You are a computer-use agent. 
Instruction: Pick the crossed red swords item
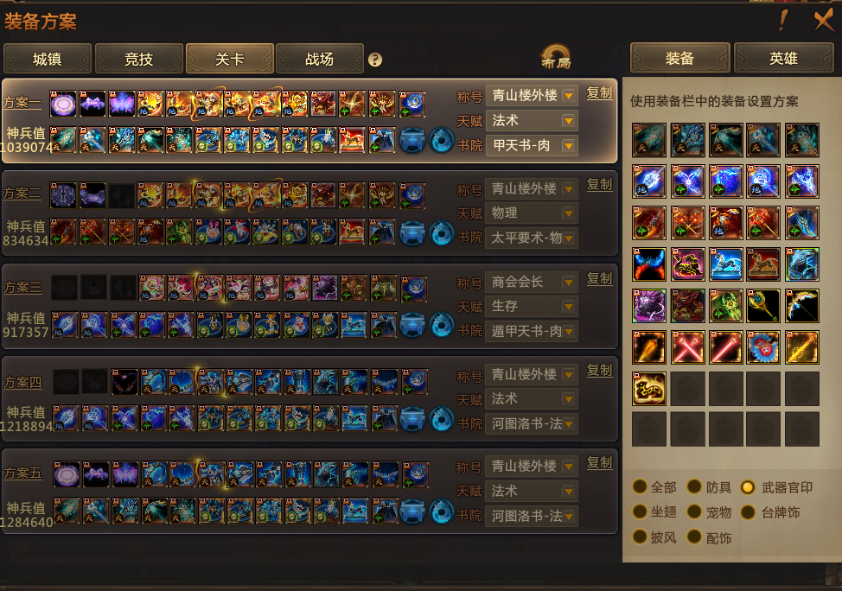click(x=687, y=347)
